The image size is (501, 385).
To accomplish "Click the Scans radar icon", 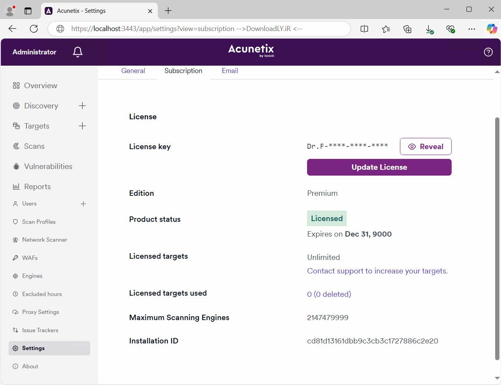I will point(16,146).
